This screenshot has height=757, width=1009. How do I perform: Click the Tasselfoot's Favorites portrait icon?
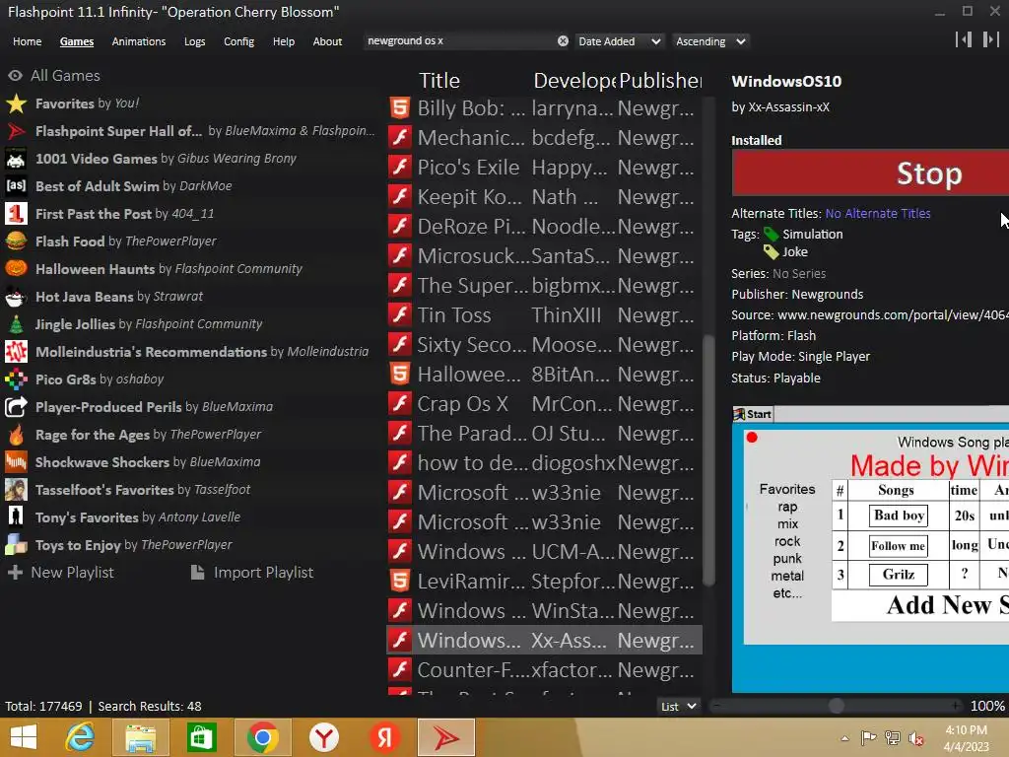coord(16,489)
